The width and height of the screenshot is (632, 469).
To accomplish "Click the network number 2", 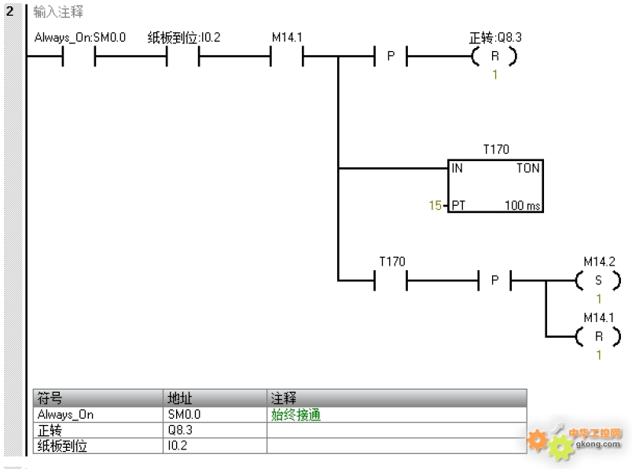I will coord(9,11).
